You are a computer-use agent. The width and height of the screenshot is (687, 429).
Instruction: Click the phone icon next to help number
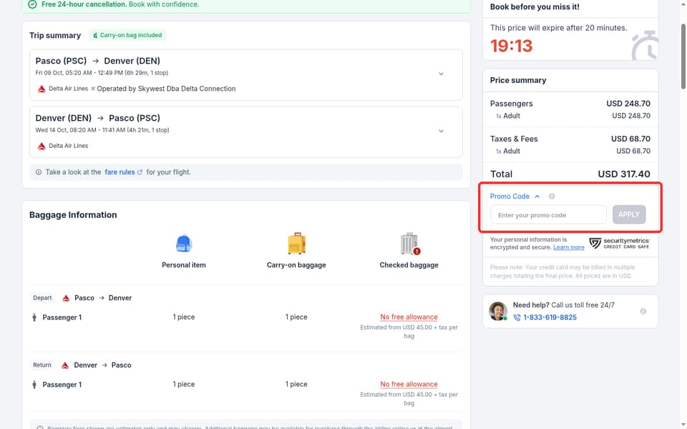(517, 317)
